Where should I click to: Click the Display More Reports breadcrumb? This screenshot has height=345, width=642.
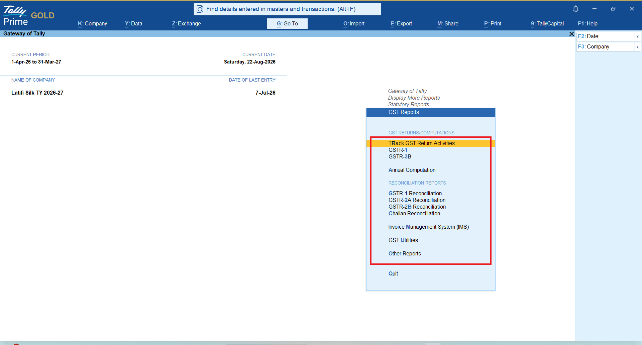(414, 98)
